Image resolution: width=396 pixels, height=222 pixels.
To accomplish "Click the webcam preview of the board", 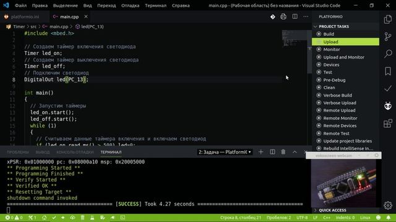I will (x=343, y=183).
